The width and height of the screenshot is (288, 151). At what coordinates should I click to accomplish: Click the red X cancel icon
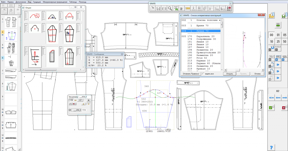[x=283, y=107]
